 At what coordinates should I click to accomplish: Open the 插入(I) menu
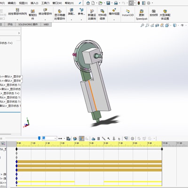click(x=34, y=3)
